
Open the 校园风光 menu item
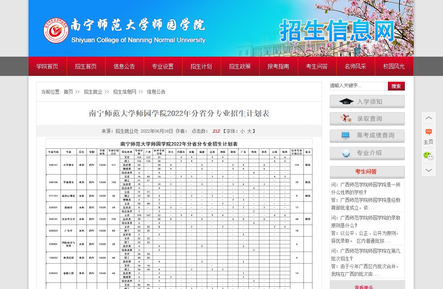click(x=394, y=66)
